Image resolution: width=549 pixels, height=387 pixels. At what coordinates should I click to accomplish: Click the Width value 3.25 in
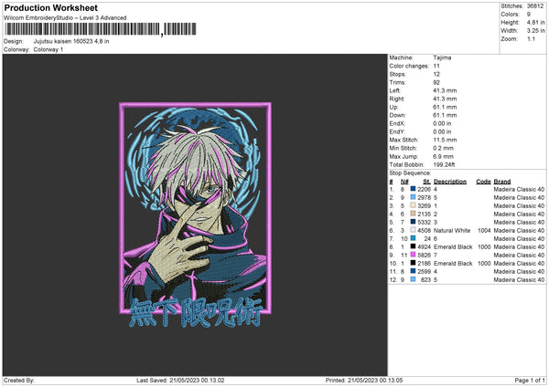pyautogui.click(x=535, y=31)
